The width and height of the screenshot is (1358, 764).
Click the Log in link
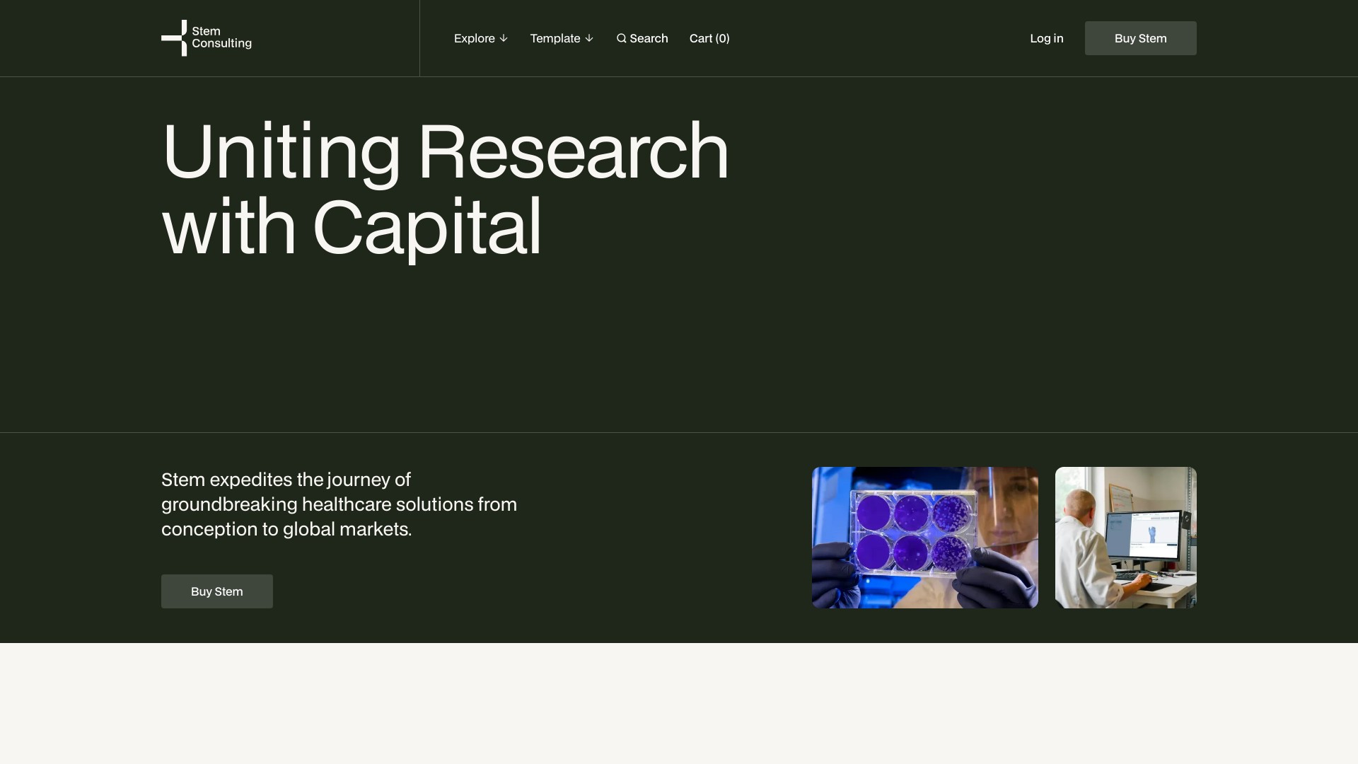tap(1046, 38)
